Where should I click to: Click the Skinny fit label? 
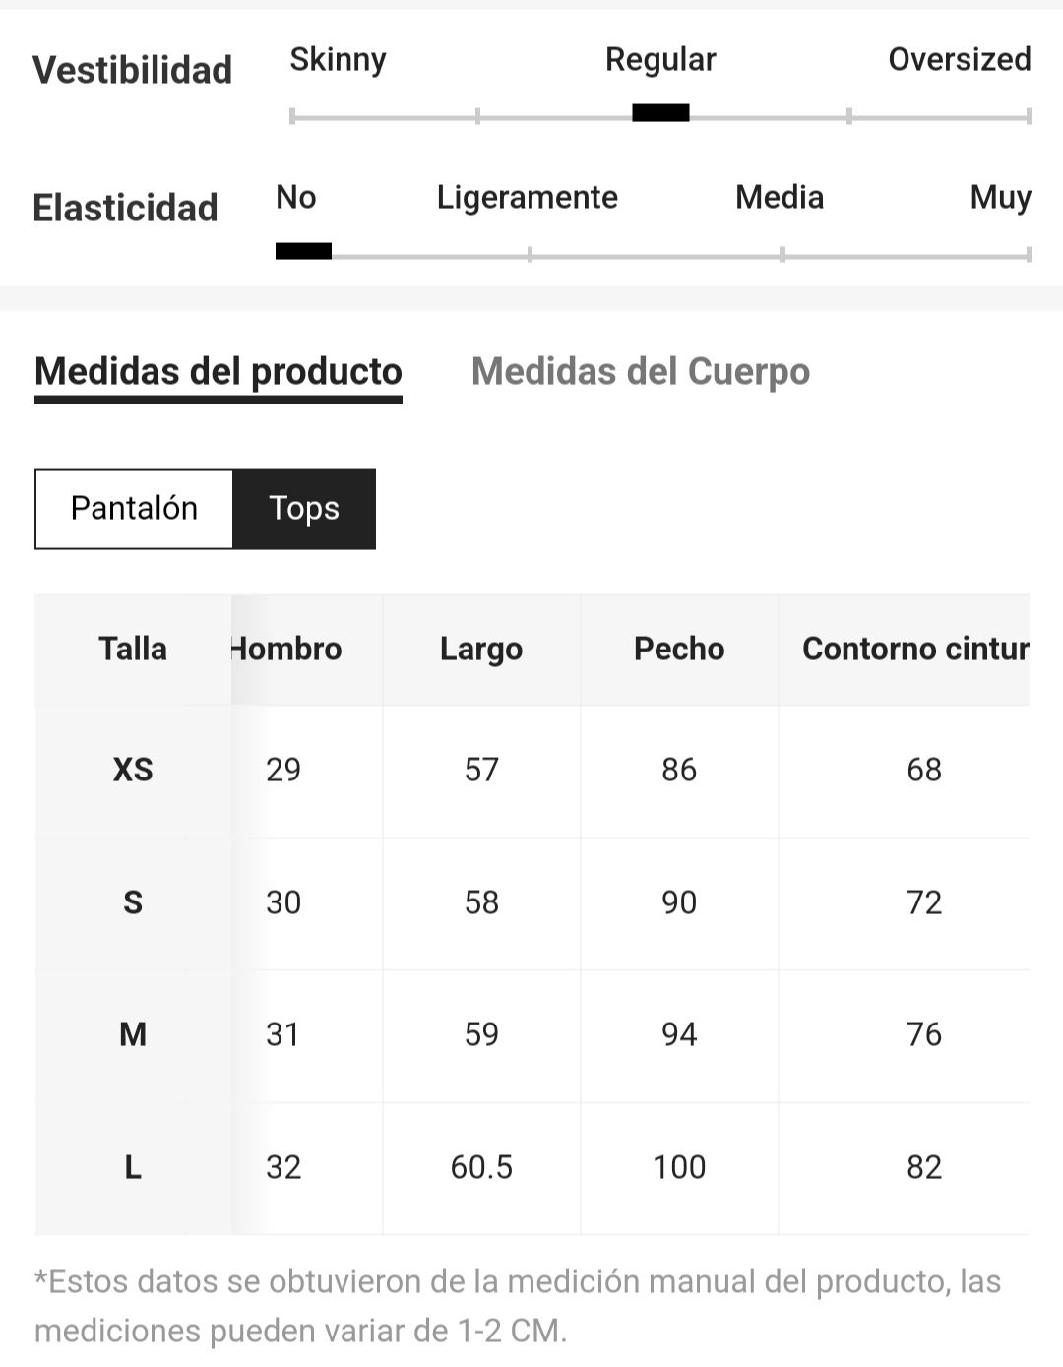click(x=338, y=59)
